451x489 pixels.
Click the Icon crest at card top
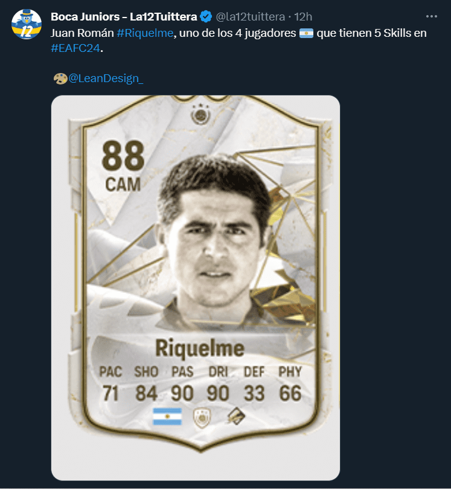tap(200, 114)
